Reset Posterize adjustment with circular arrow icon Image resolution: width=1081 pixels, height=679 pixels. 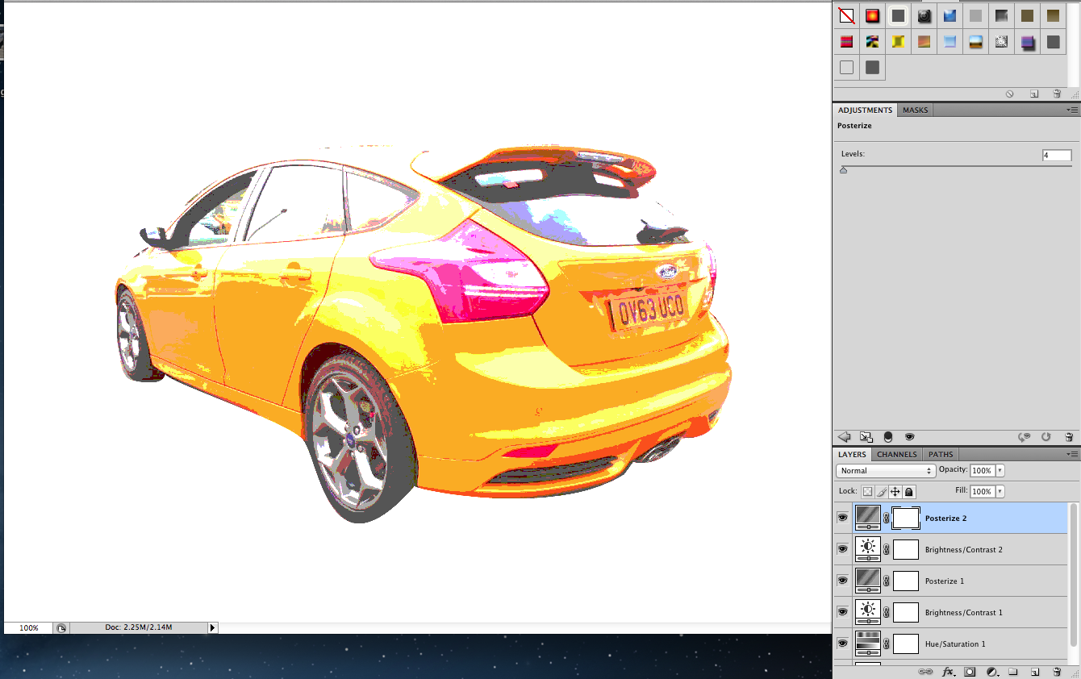click(1046, 436)
